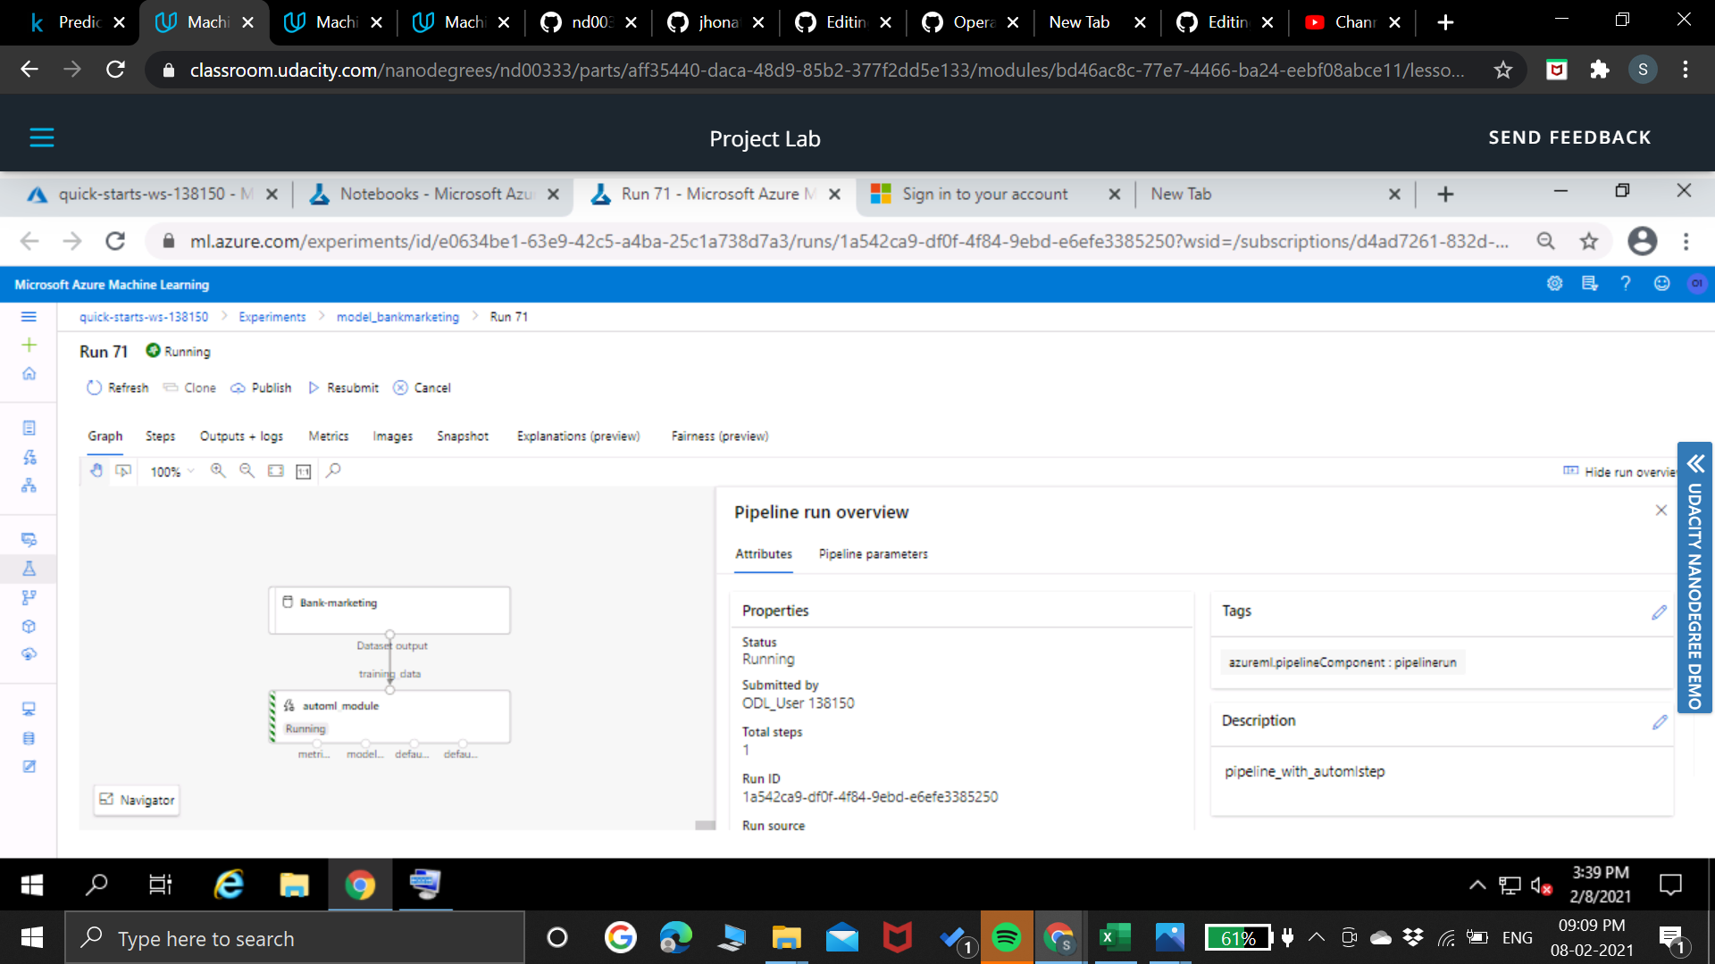Open the Fairness (preview) tab
This screenshot has height=964, width=1715.
(x=719, y=436)
